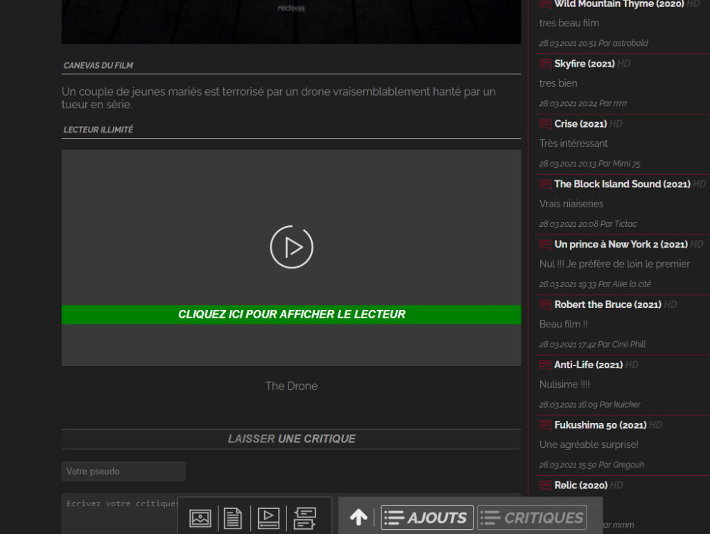710x534 pixels.
Task: Click review text 'Une agréable surprise!'
Action: click(x=589, y=445)
